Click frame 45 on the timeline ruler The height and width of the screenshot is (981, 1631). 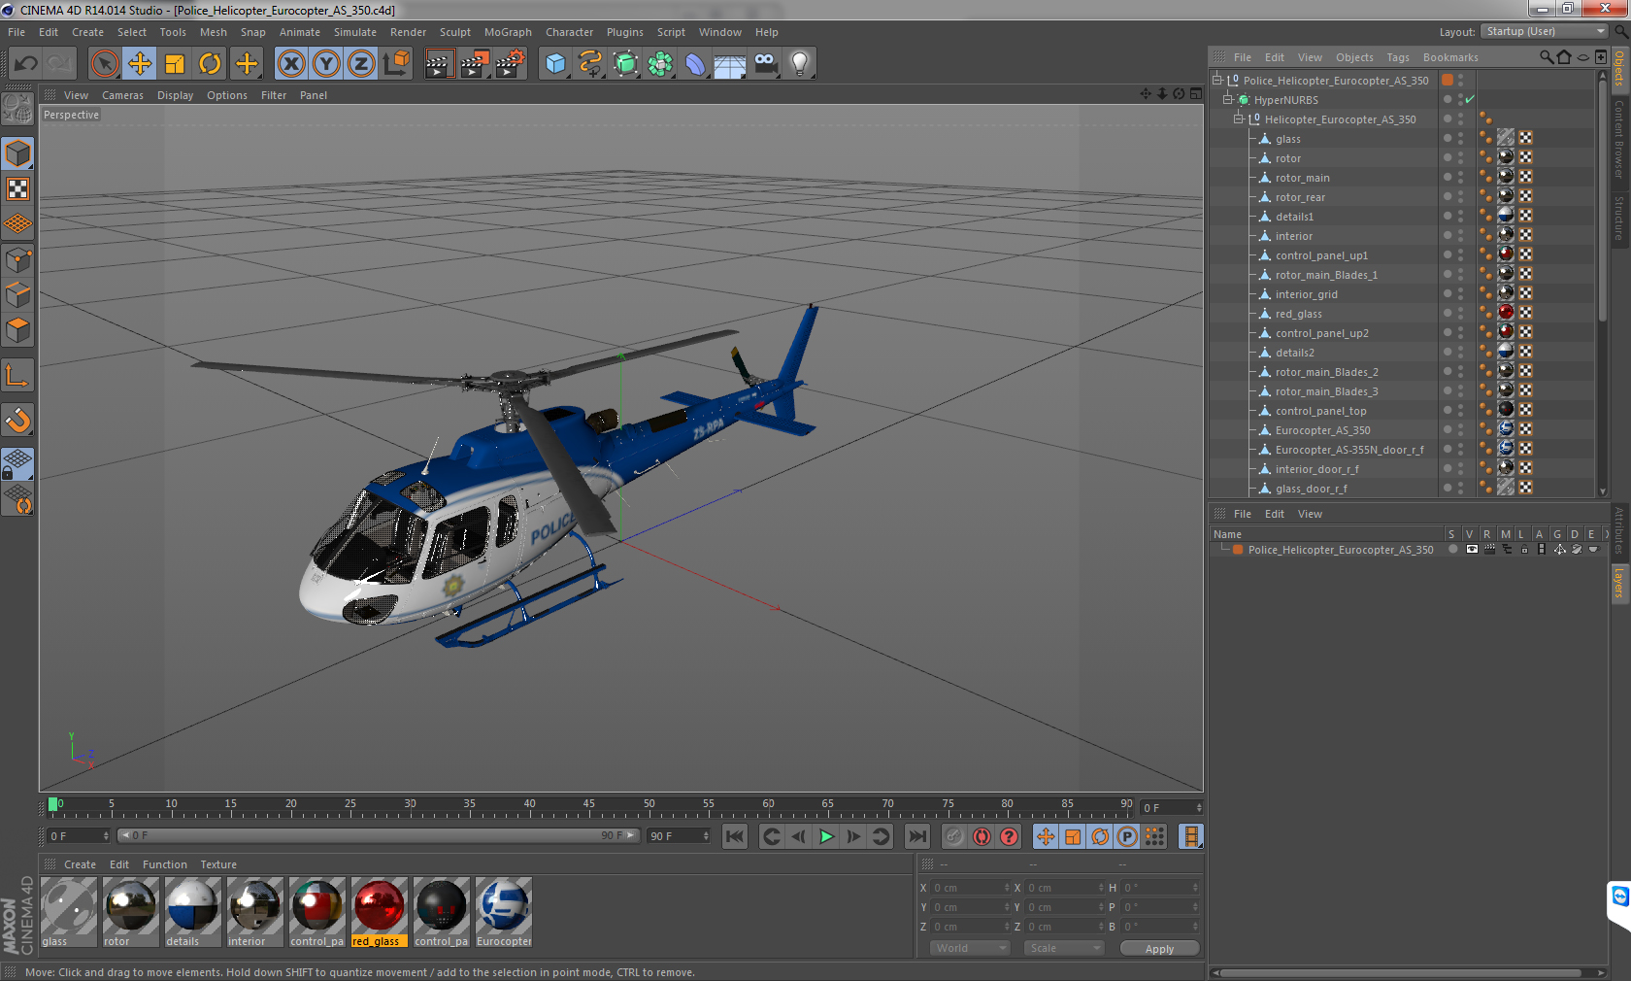pos(589,806)
